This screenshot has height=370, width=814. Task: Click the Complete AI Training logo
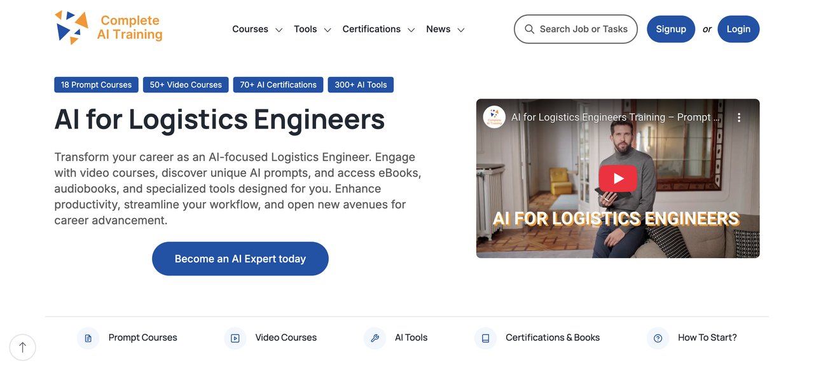[x=108, y=28]
